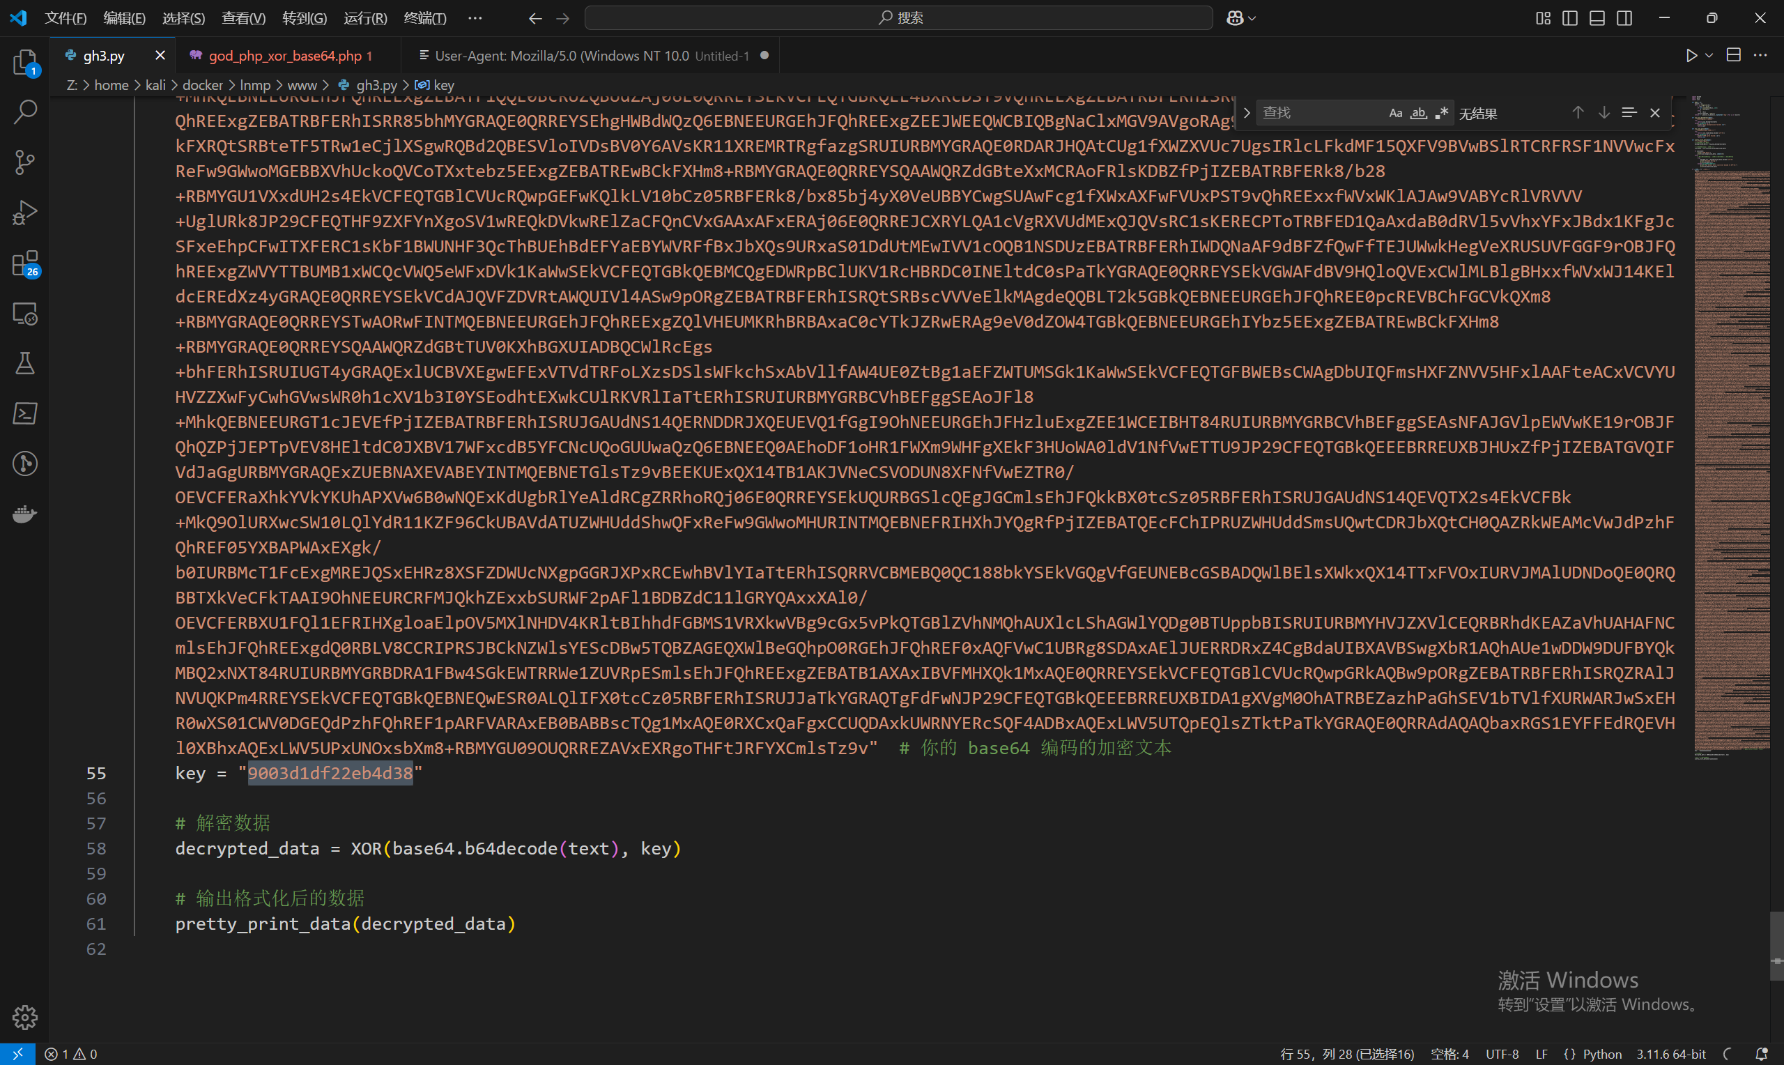Open the Search sidebar icon
The width and height of the screenshot is (1784, 1065).
click(24, 112)
